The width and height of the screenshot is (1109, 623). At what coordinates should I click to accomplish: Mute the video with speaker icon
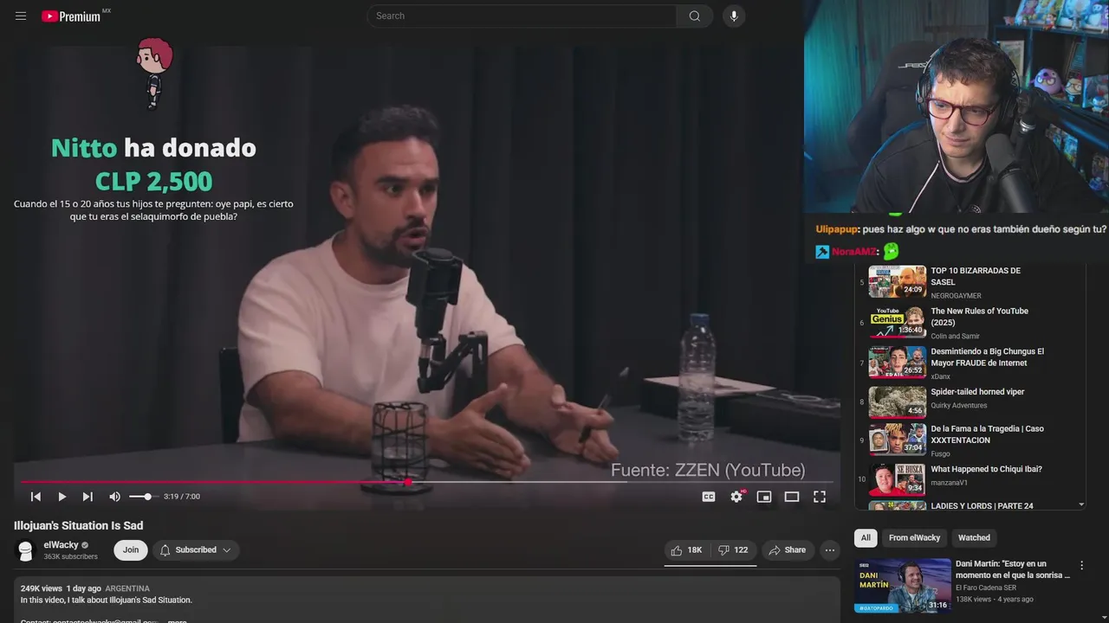[114, 497]
